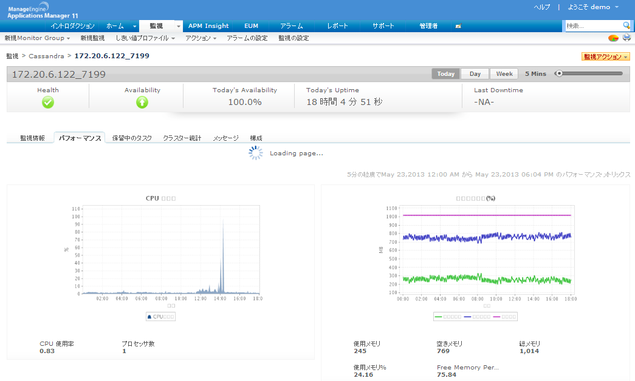The width and height of the screenshot is (635, 381).
Task: Open the 監視アクション dropdown
Action: tap(605, 56)
